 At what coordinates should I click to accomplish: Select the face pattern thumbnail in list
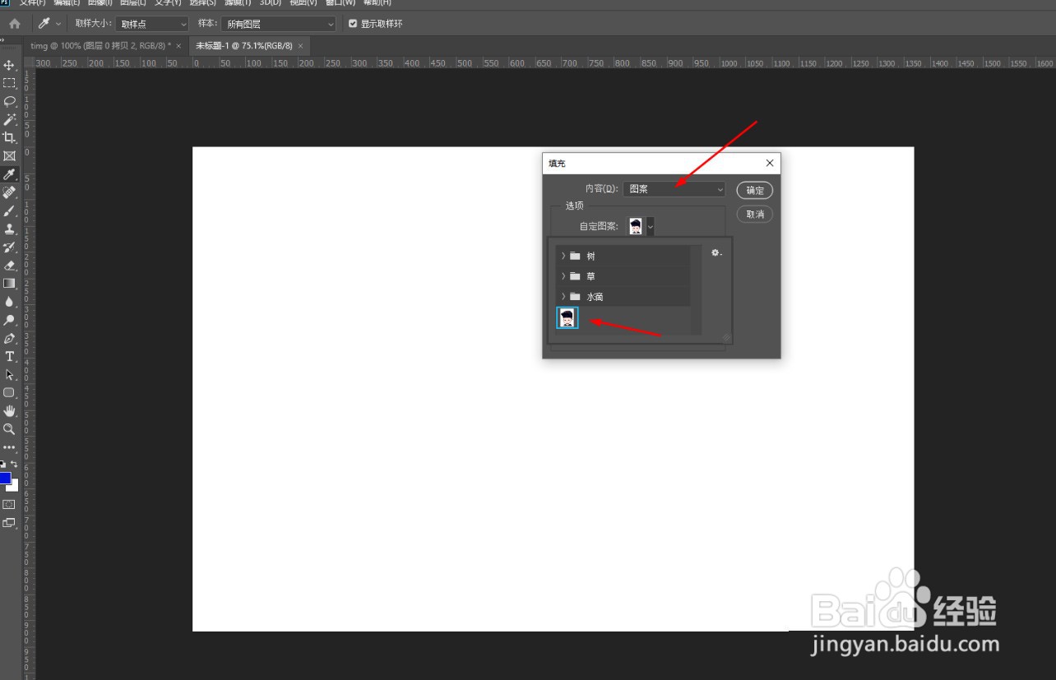point(567,318)
